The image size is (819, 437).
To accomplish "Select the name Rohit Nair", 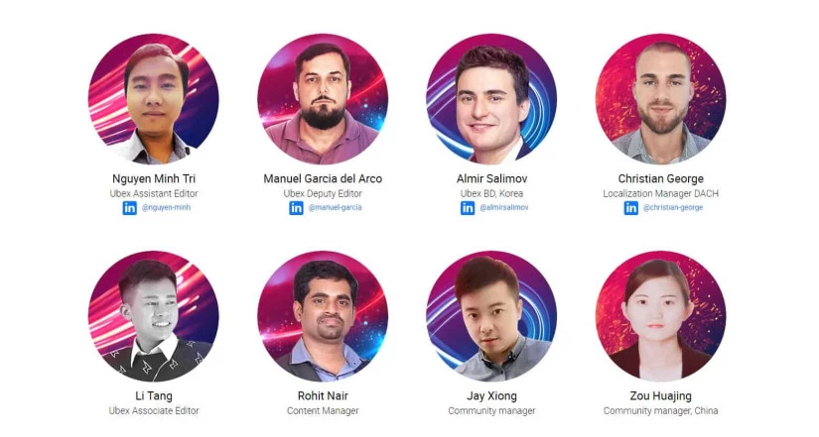I will [323, 395].
